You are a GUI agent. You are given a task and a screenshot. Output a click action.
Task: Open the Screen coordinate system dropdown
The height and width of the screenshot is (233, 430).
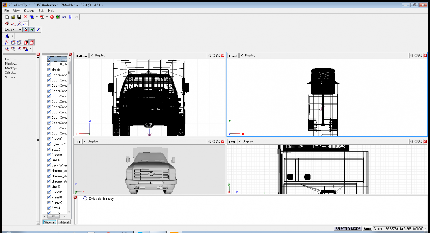click(13, 30)
